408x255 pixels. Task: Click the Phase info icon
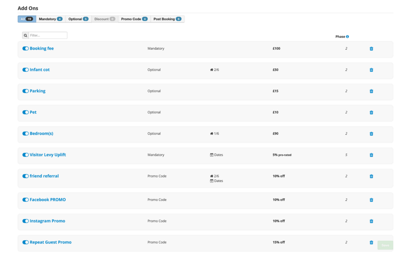point(348,37)
